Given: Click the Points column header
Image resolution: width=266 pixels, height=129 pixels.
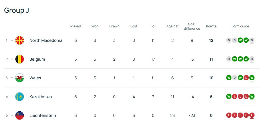Looking at the screenshot, I should coord(211,26).
